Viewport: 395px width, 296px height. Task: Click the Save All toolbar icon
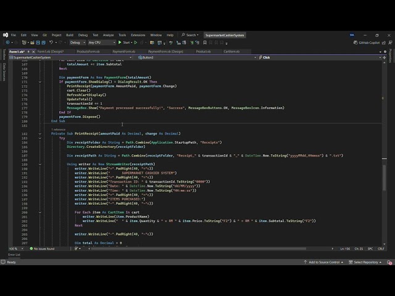coord(44,43)
